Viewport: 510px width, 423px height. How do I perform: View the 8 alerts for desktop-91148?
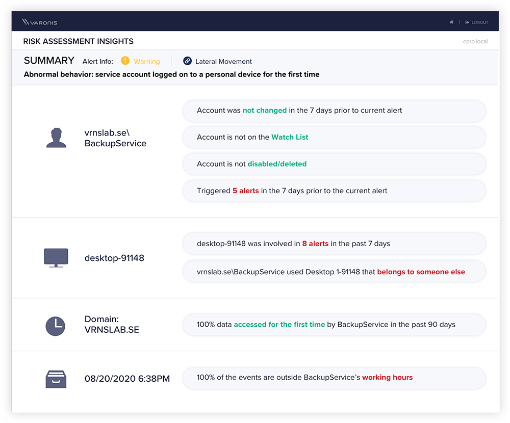click(315, 244)
